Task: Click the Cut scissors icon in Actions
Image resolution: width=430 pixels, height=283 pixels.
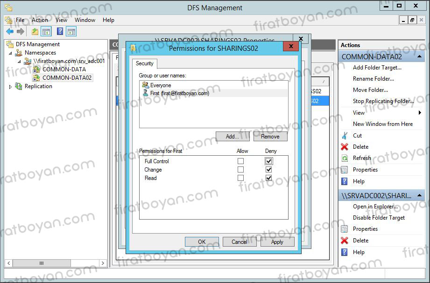Action: coord(345,136)
